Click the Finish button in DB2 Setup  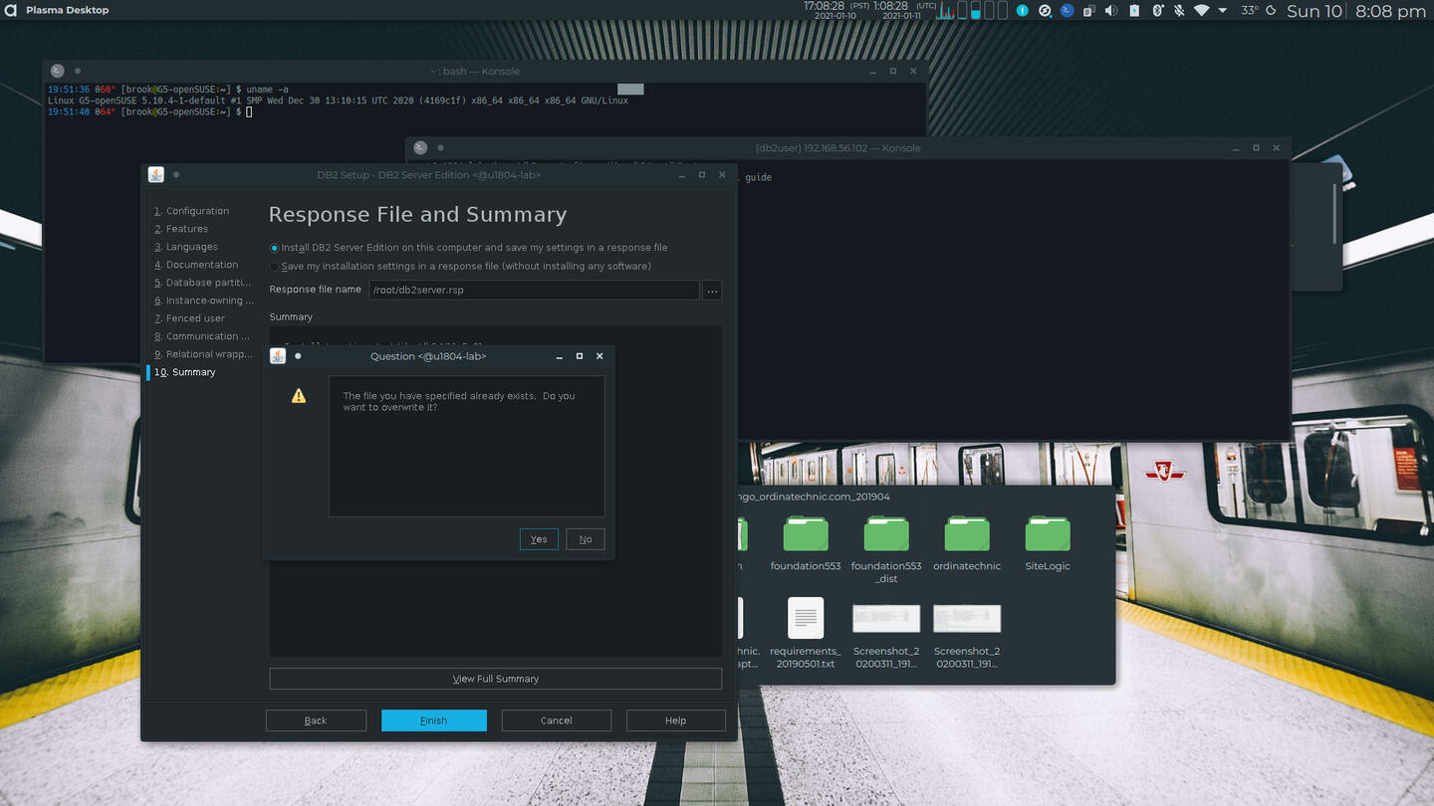434,720
